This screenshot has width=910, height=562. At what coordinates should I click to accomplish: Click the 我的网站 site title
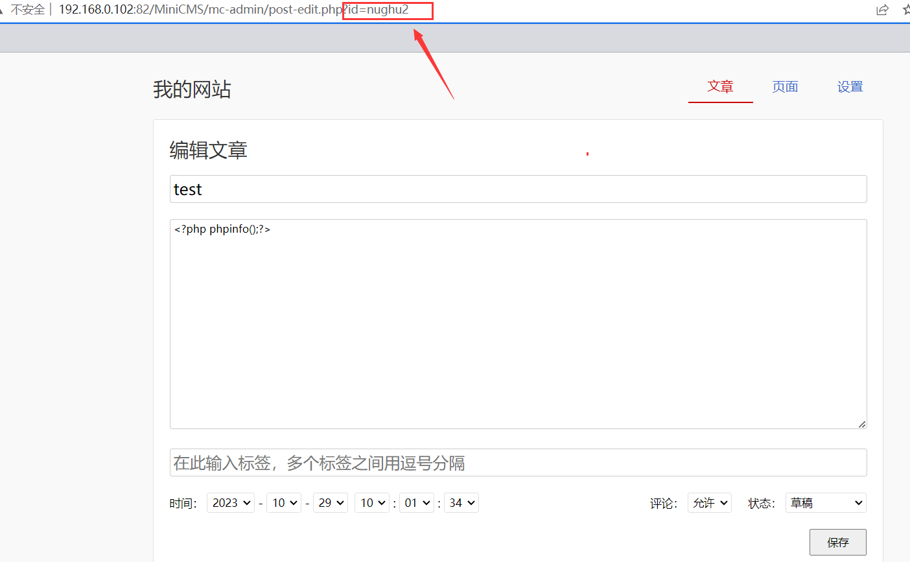click(x=192, y=89)
